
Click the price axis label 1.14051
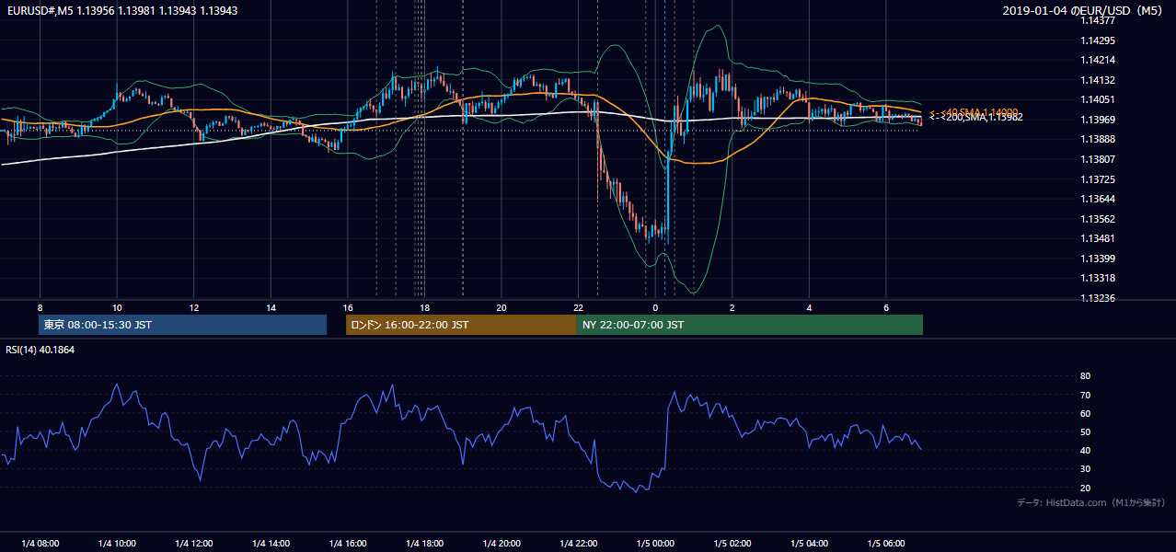1098,99
